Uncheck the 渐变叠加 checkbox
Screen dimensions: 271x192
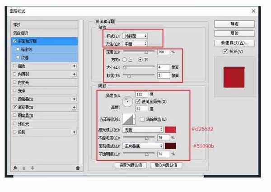click(x=15, y=107)
